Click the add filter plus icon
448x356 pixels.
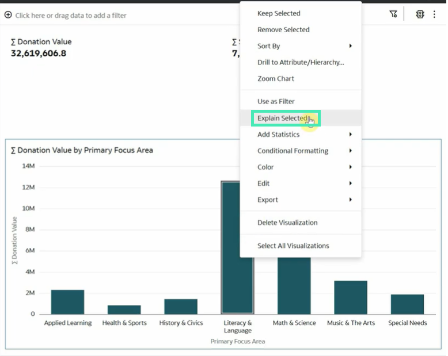click(8, 15)
